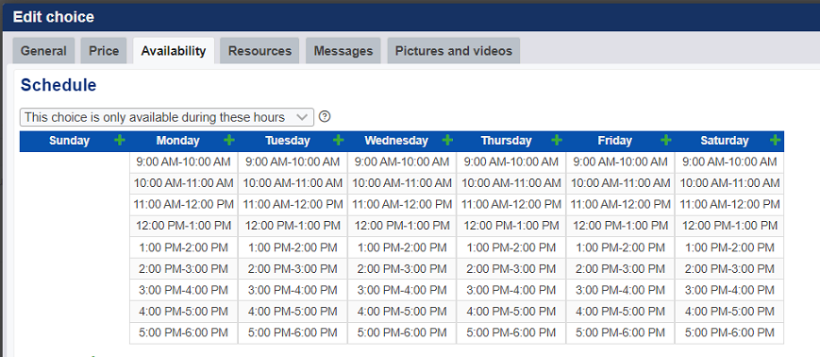820x357 pixels.
Task: Select Monday 5:00 PM-6:00 PM slot
Action: [184, 333]
